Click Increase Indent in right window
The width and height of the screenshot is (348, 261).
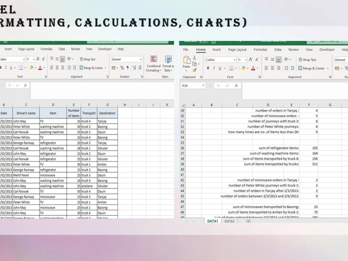[293, 68]
